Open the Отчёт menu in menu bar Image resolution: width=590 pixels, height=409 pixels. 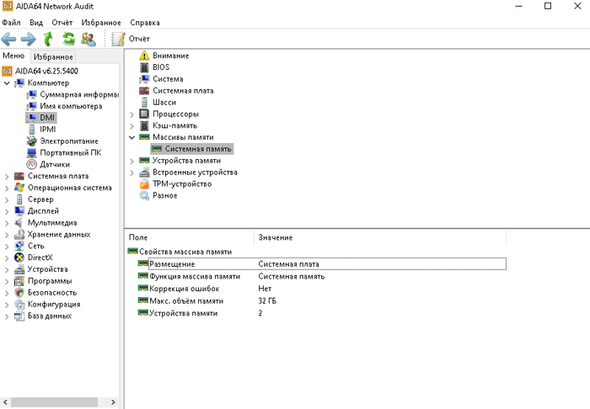tap(62, 23)
